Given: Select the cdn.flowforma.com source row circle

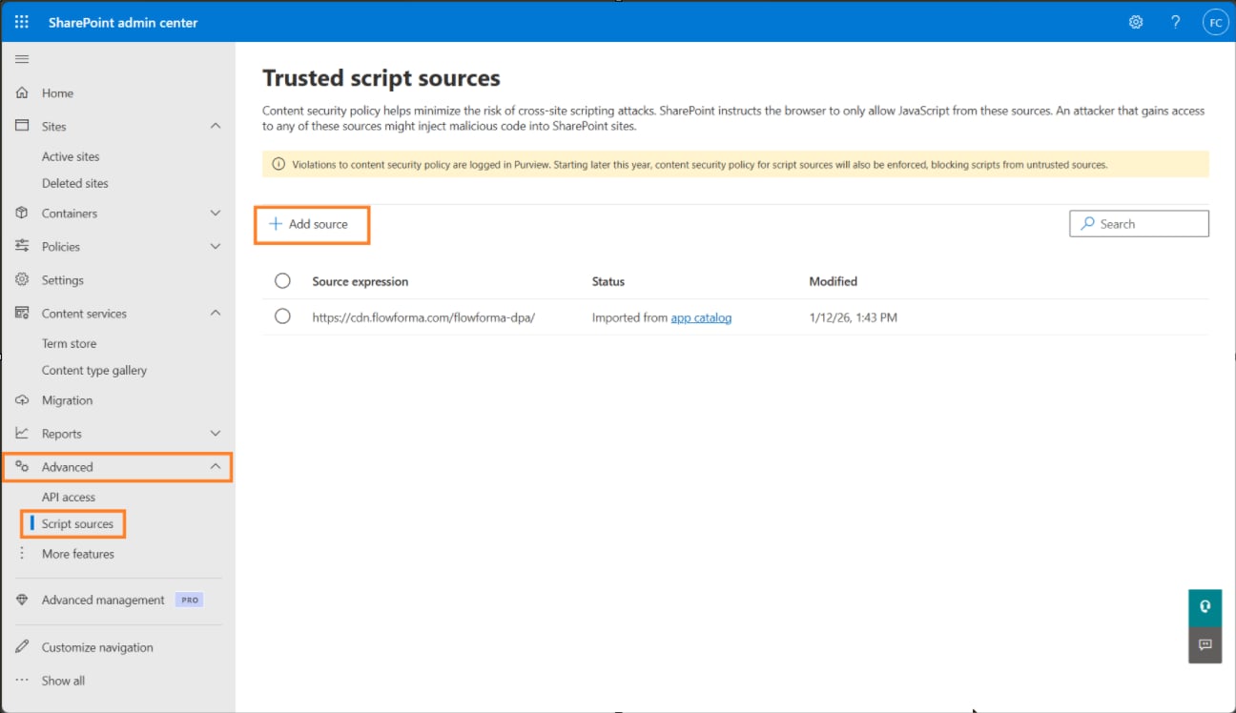Looking at the screenshot, I should point(282,316).
